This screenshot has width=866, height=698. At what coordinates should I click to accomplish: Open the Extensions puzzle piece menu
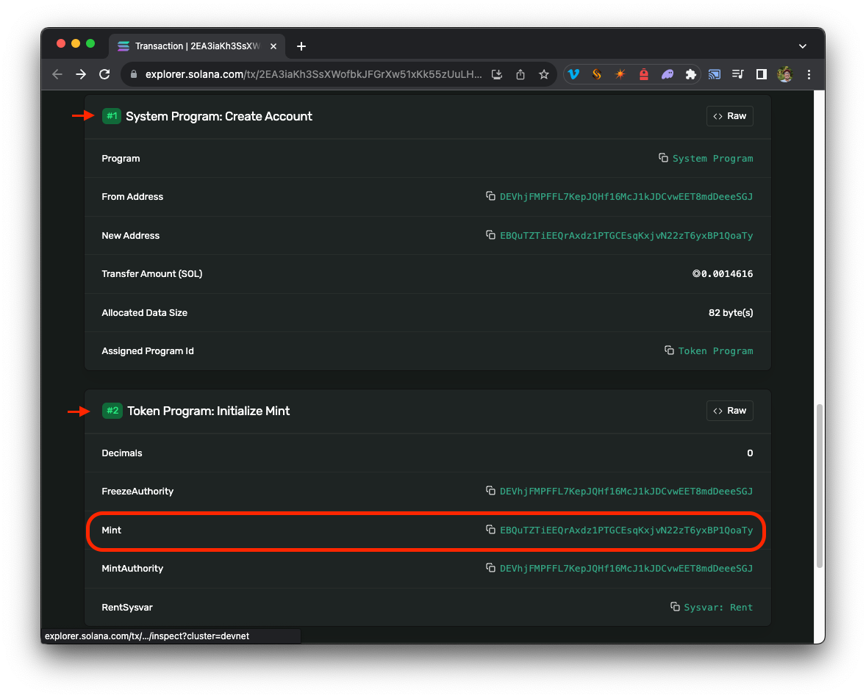click(690, 74)
